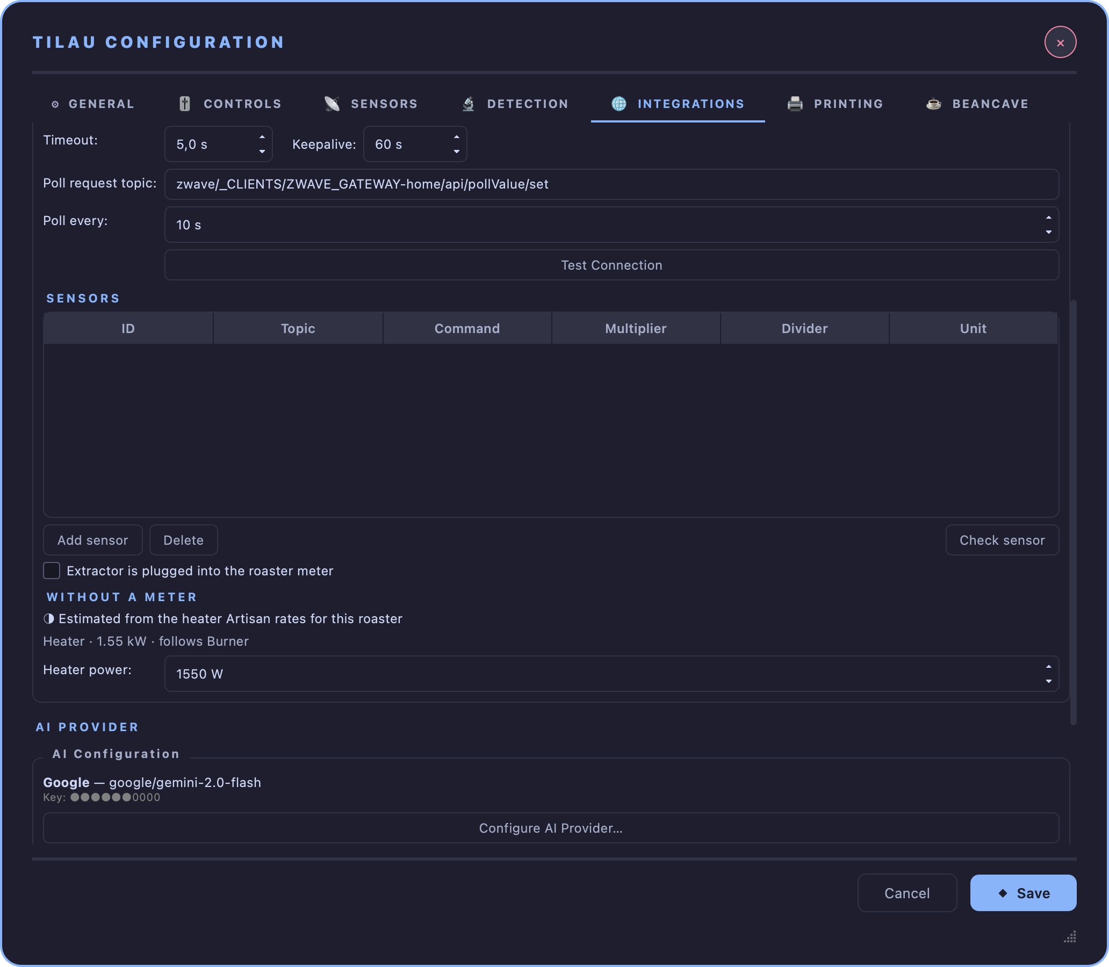Increase the Timeout value
Viewport: 1109px width, 967px height.
[262, 137]
